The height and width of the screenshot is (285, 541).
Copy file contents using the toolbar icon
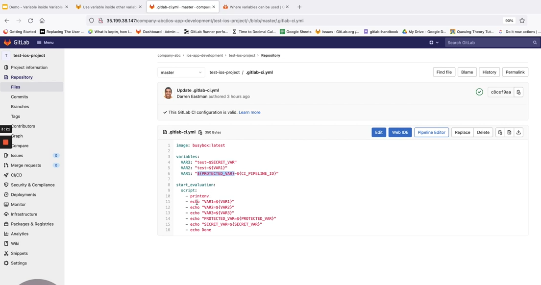coord(500,132)
